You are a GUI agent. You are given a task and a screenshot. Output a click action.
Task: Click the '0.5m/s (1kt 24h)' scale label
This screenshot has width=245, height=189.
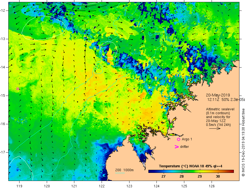(x=218, y=125)
